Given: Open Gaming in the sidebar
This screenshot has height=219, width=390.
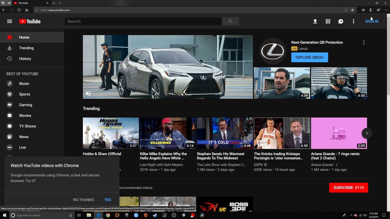Looking at the screenshot, I should click(x=32, y=105).
